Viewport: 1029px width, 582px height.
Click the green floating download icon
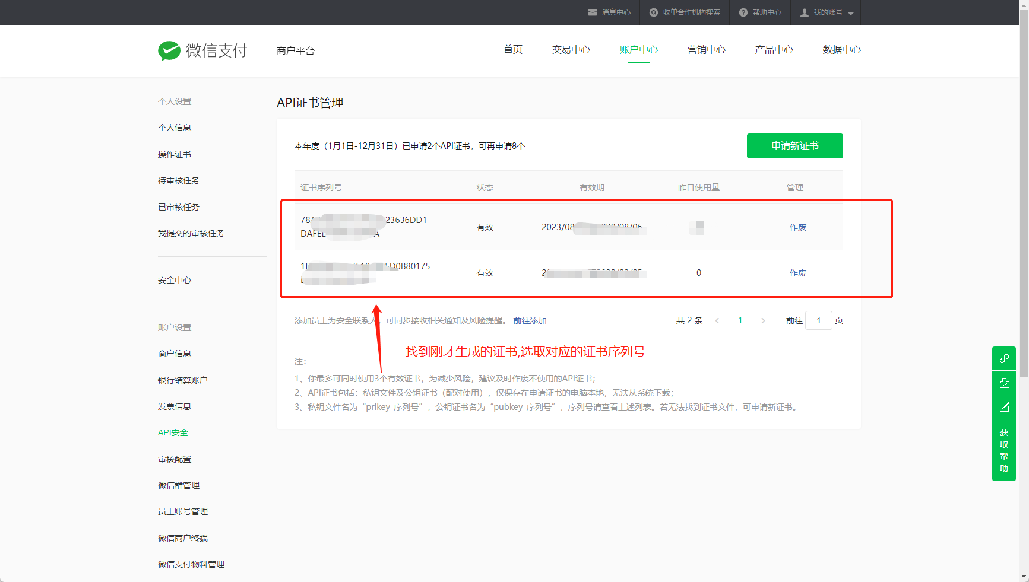pyautogui.click(x=1004, y=383)
